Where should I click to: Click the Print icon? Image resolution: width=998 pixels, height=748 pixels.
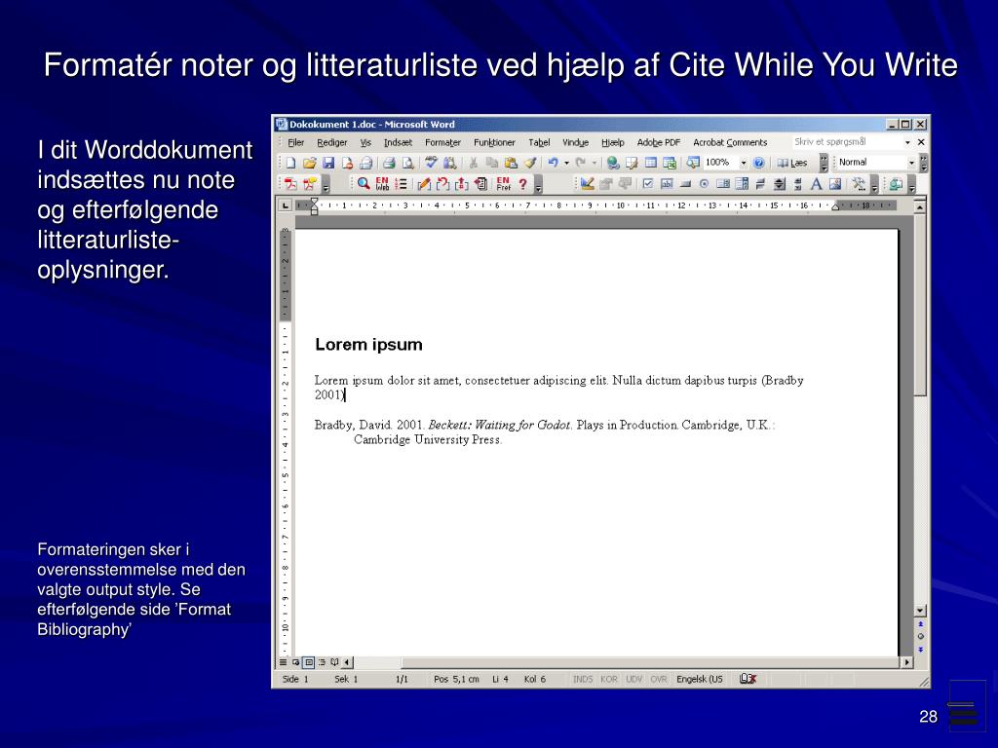(389, 163)
